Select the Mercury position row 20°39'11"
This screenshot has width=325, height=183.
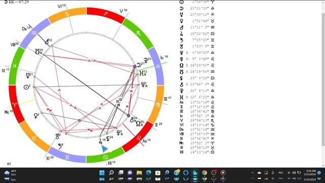[197, 15]
